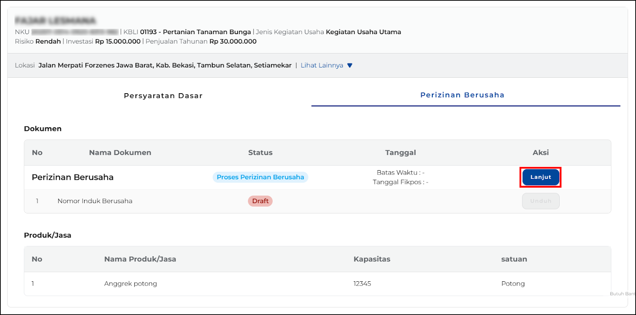The image size is (636, 315).
Task: Select the Nomor Induk Berusaha document row
Action: [x=95, y=201]
